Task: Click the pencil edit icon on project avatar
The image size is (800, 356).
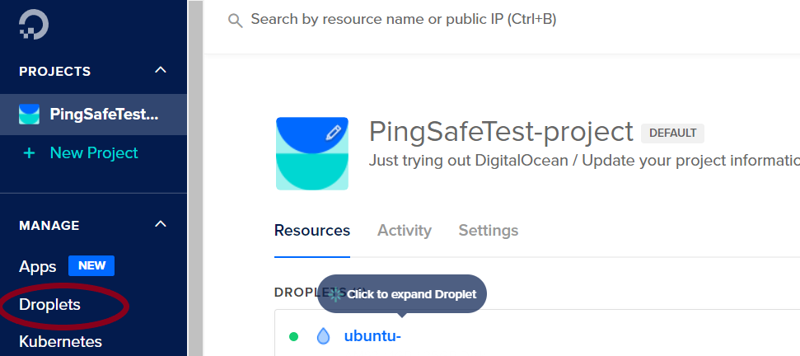Action: coord(334,132)
